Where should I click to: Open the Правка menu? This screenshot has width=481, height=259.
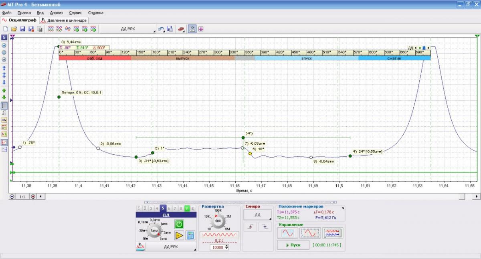point(24,13)
